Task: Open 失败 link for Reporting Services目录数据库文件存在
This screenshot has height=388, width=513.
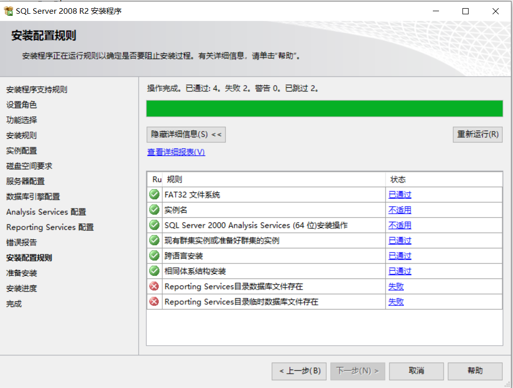Action: (396, 287)
